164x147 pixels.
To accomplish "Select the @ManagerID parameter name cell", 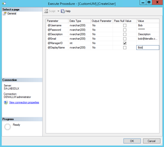I will (x=57, y=43).
